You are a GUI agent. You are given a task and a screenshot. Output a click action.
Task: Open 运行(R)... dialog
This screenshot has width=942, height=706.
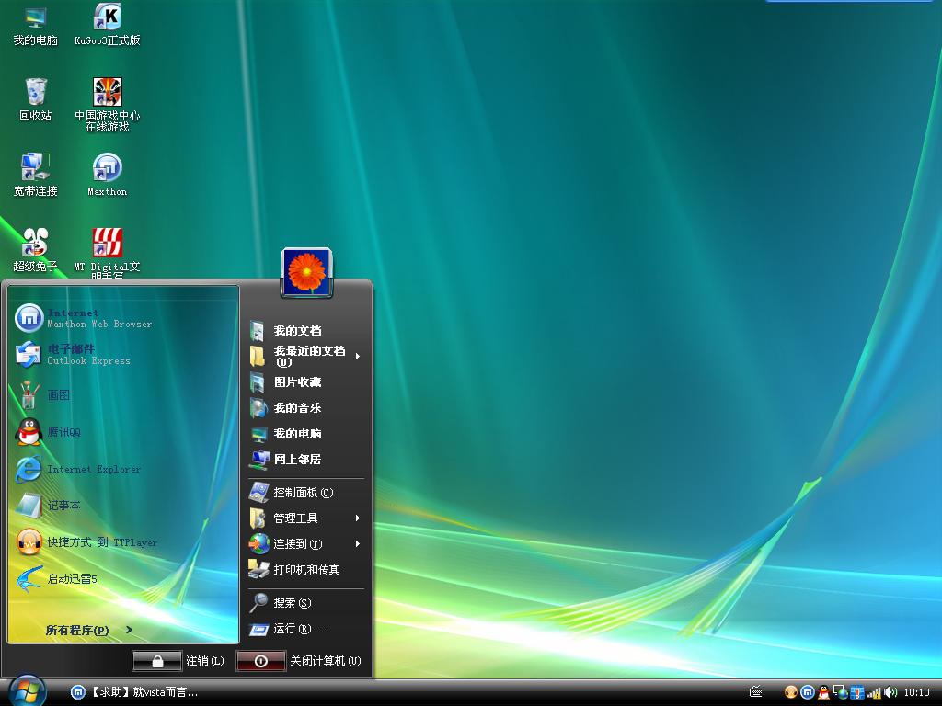305,629
